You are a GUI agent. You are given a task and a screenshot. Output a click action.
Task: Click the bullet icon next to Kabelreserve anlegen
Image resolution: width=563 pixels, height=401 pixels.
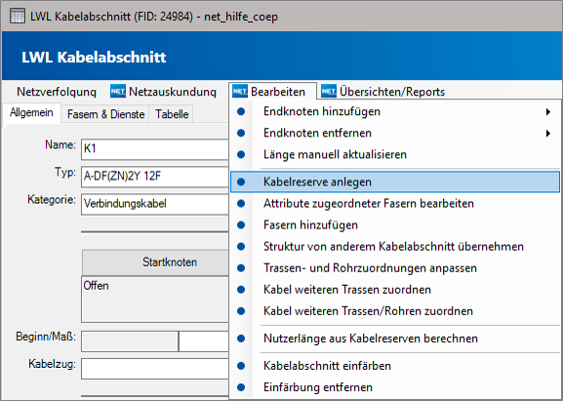pos(241,182)
